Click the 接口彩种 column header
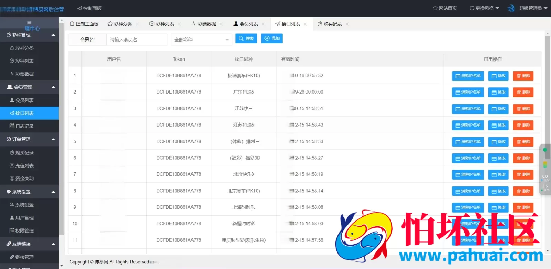Screen dimensions: 551x269 243,59
